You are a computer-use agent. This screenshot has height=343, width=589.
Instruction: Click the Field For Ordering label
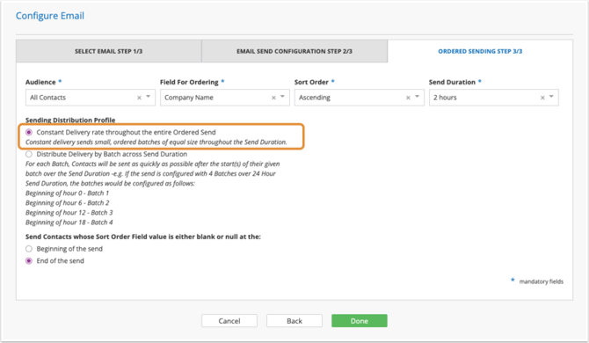pyautogui.click(x=189, y=82)
